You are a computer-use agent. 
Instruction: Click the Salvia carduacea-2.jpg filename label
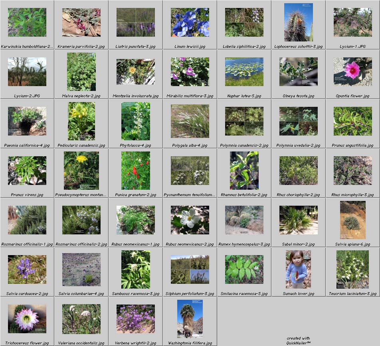coord(27,294)
